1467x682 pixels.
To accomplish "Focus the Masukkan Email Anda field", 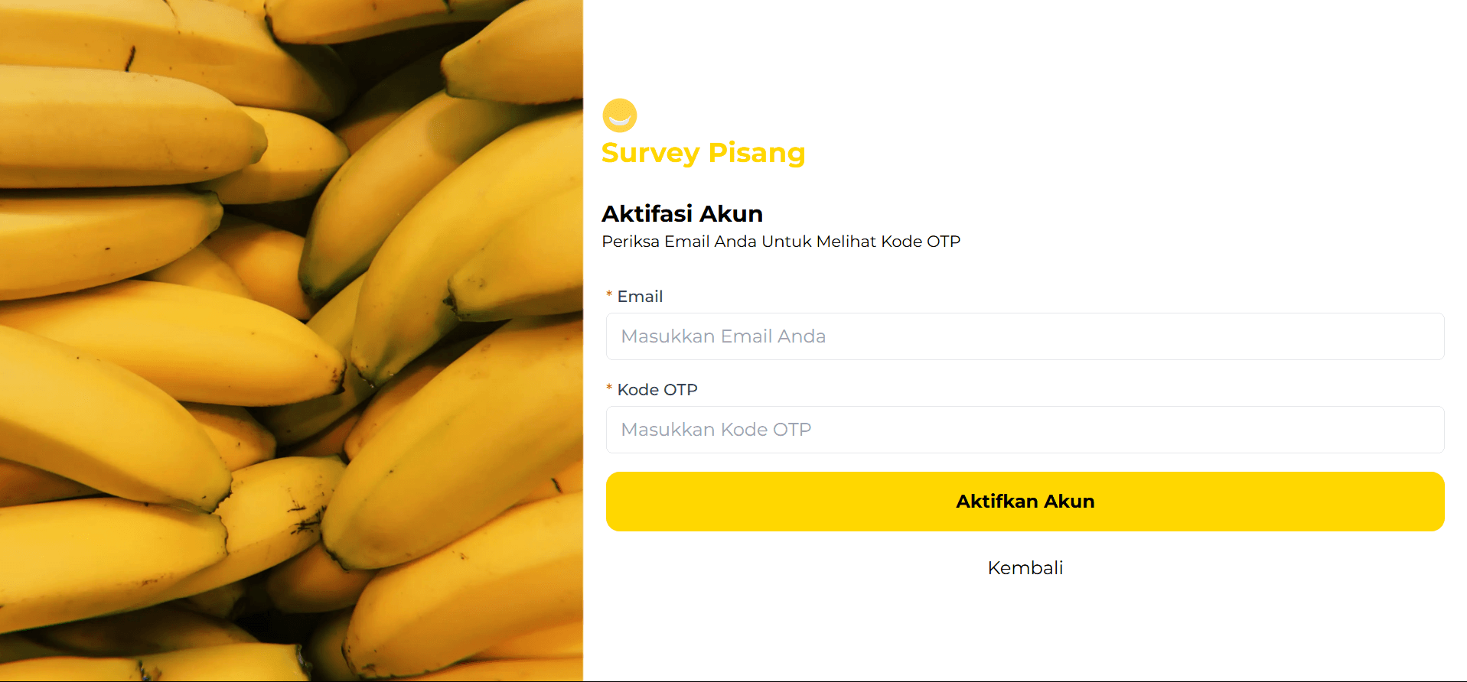I will [1025, 336].
